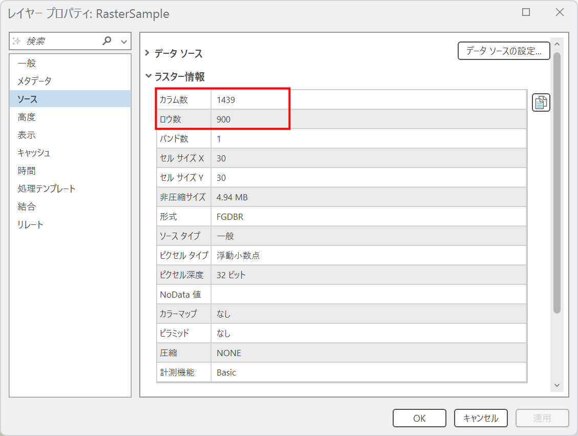
Task: Click the search magnifier icon
Action: [x=107, y=40]
